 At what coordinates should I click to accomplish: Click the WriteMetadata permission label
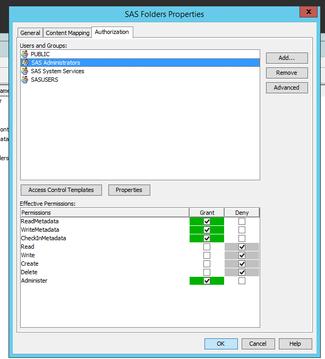point(40,230)
